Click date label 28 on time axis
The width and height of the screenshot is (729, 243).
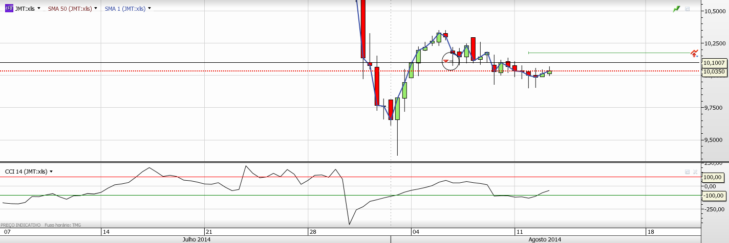point(312,231)
